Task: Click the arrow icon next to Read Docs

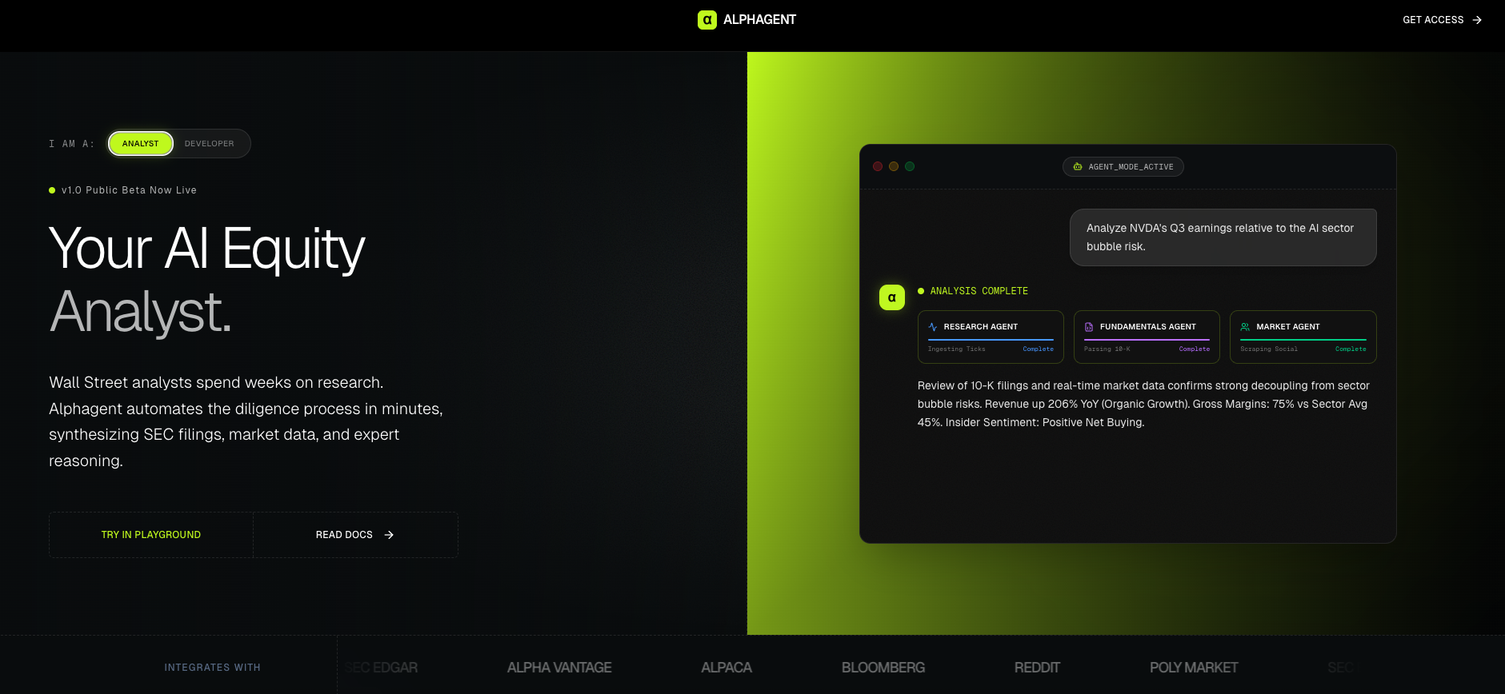Action: click(x=389, y=535)
